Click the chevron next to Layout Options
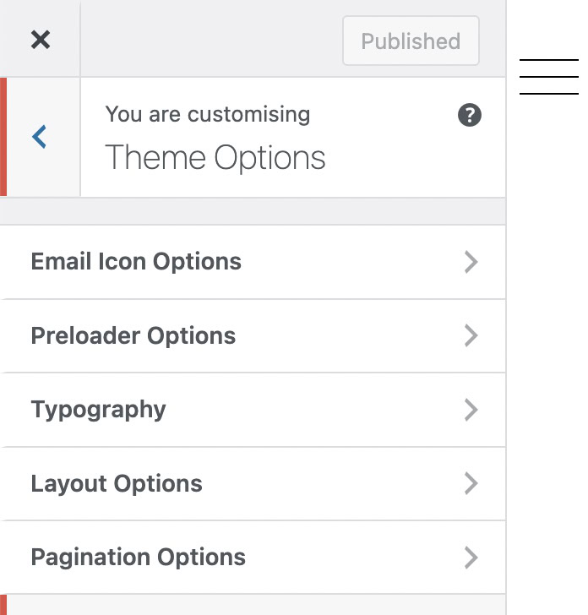Screen dimensions: 588x615 [x=471, y=483]
